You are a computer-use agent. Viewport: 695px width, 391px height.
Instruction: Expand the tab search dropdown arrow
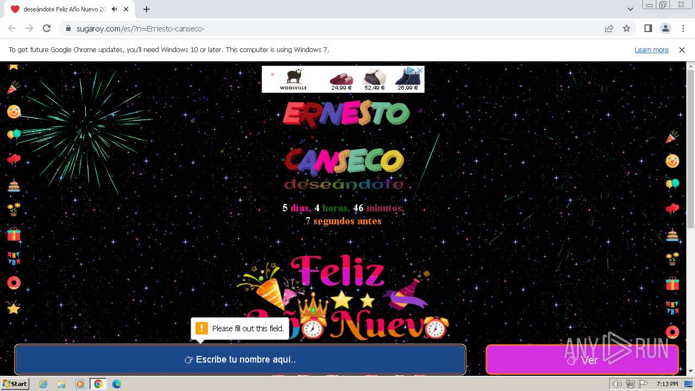(x=630, y=9)
